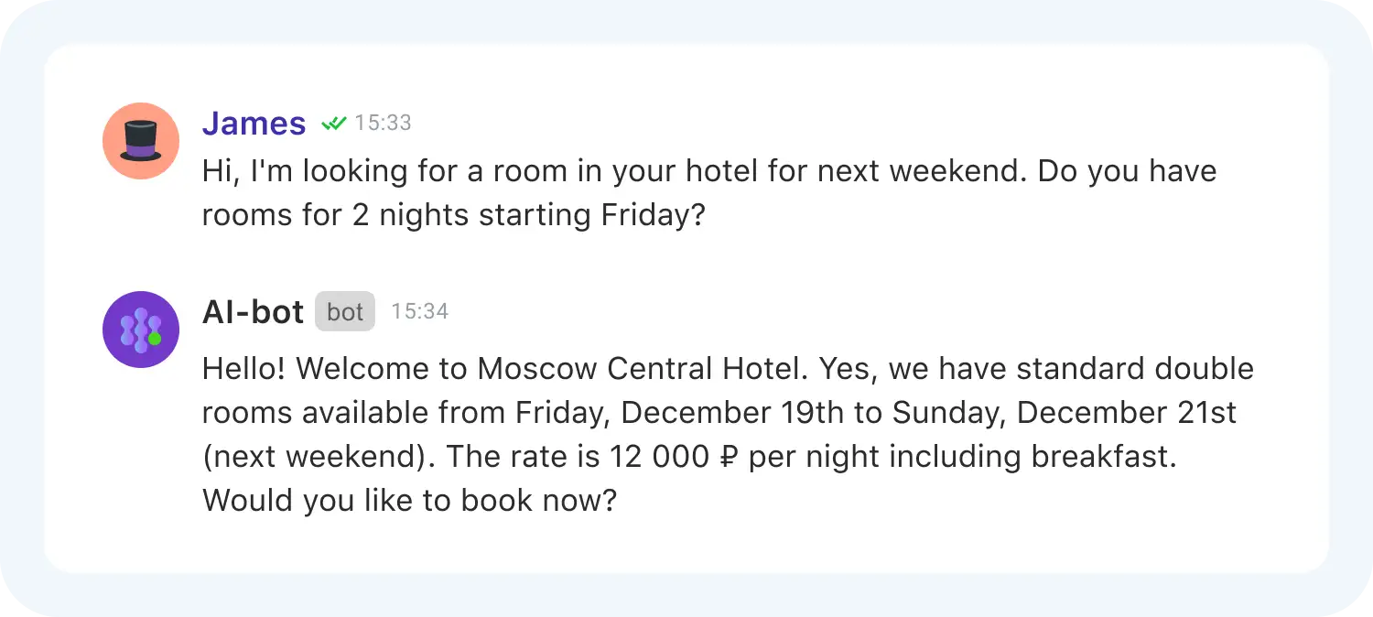
Task: Click James's top hat avatar
Action: tap(140, 141)
